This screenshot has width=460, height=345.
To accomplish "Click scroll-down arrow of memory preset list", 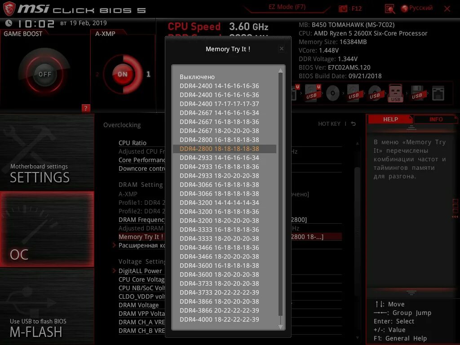I will pyautogui.click(x=280, y=327).
